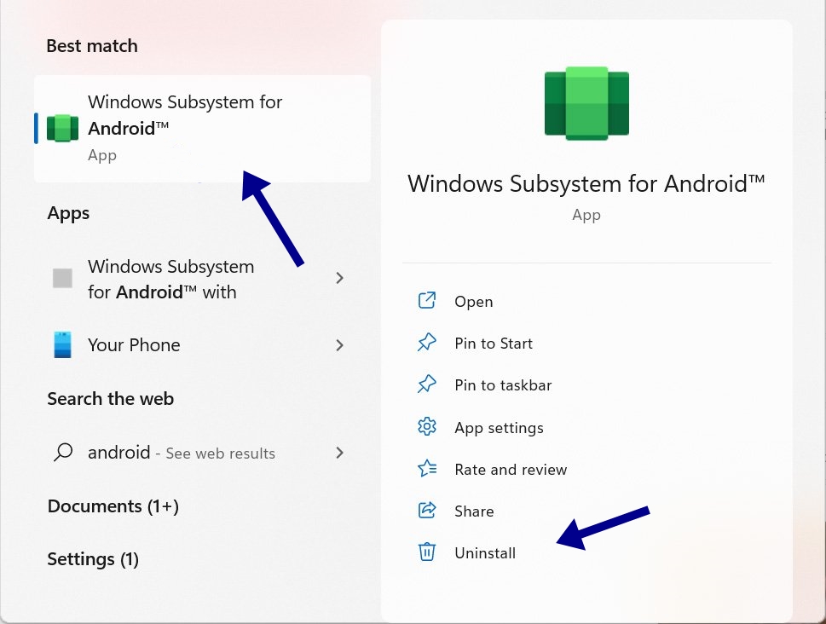Select the Settings results section
This screenshot has height=624, width=826.
93,559
